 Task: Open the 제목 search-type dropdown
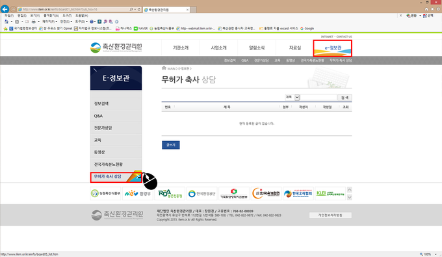(292, 98)
